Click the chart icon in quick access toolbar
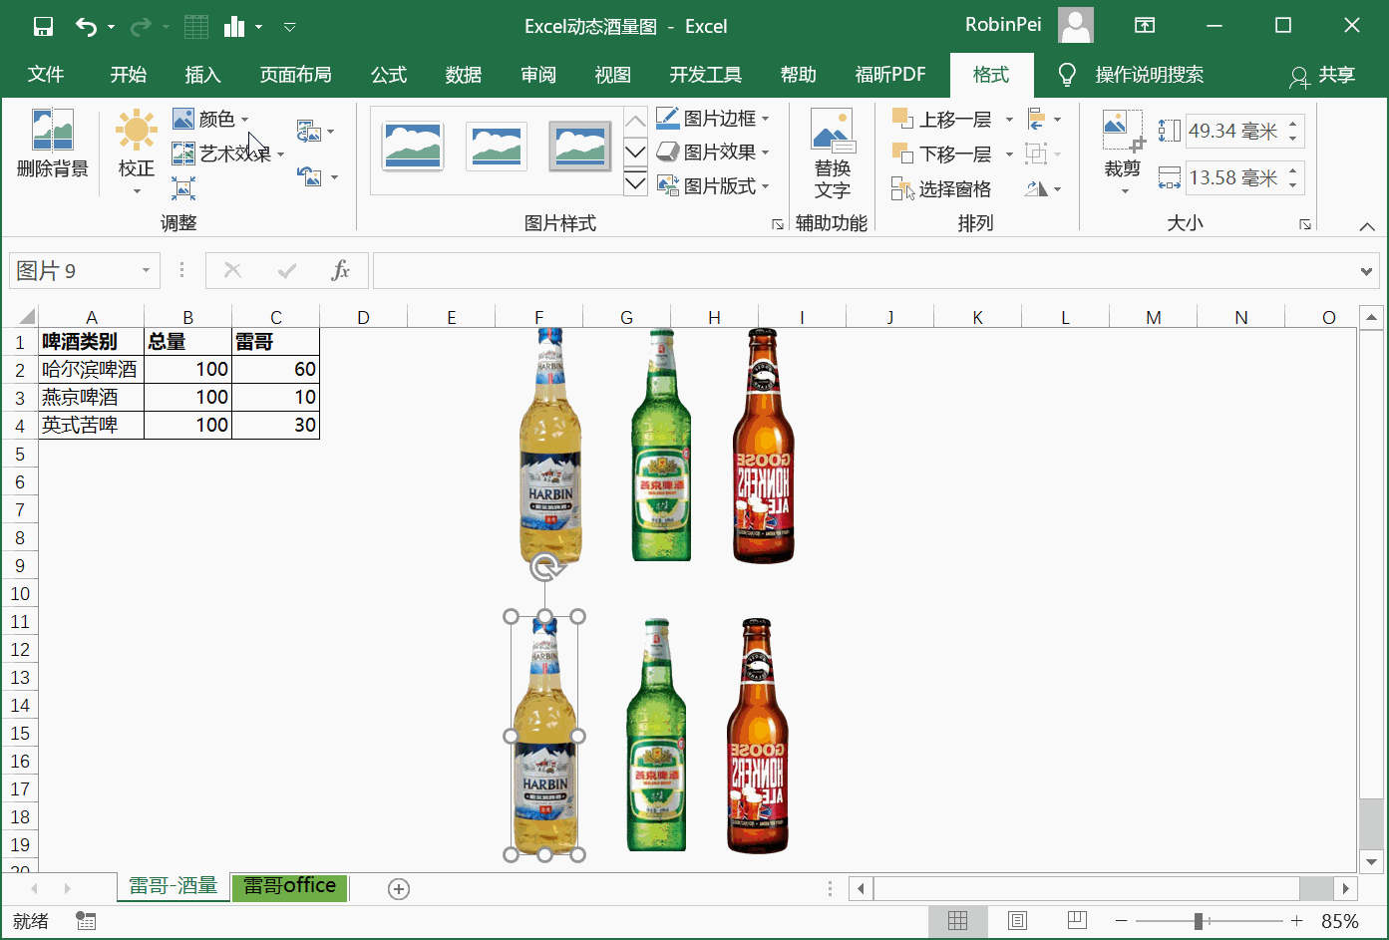 (x=234, y=27)
